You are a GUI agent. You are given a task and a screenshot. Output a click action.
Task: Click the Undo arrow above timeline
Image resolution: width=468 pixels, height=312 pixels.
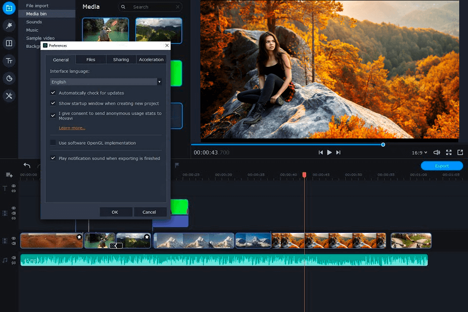click(27, 166)
